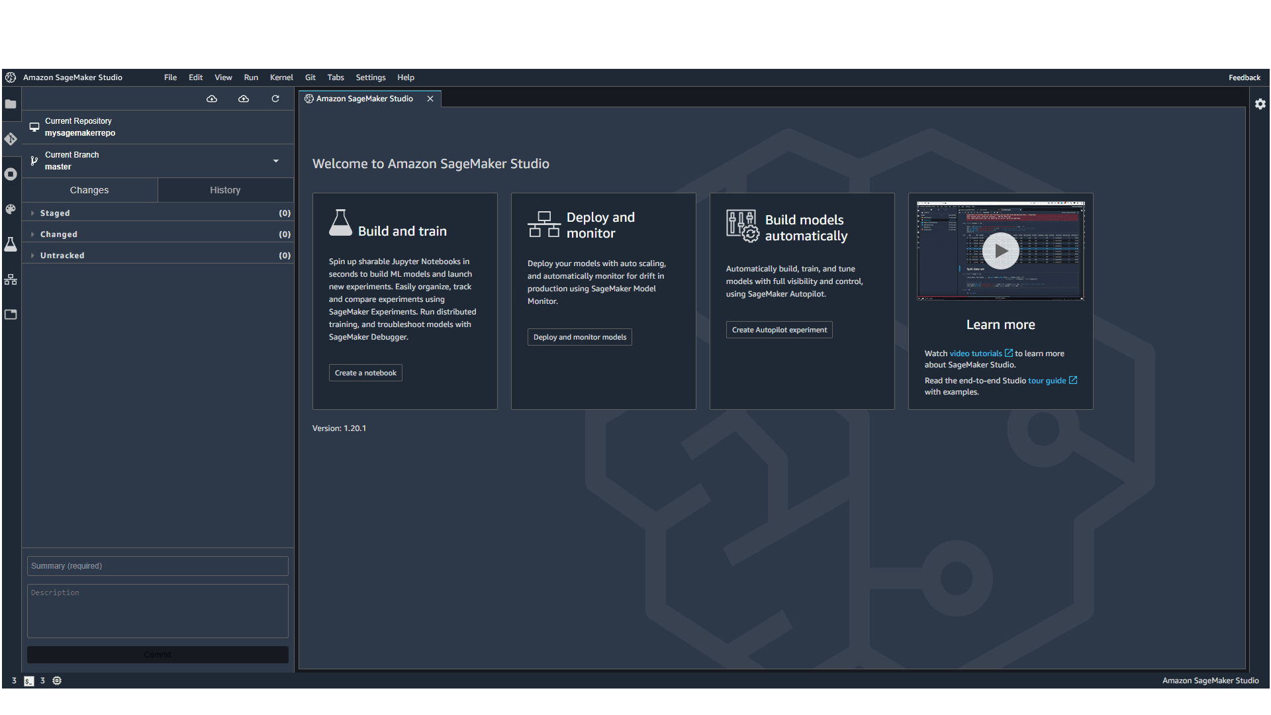Select the Git panel icon in sidebar
Viewport: 1271px width, 715px height.
click(x=11, y=139)
